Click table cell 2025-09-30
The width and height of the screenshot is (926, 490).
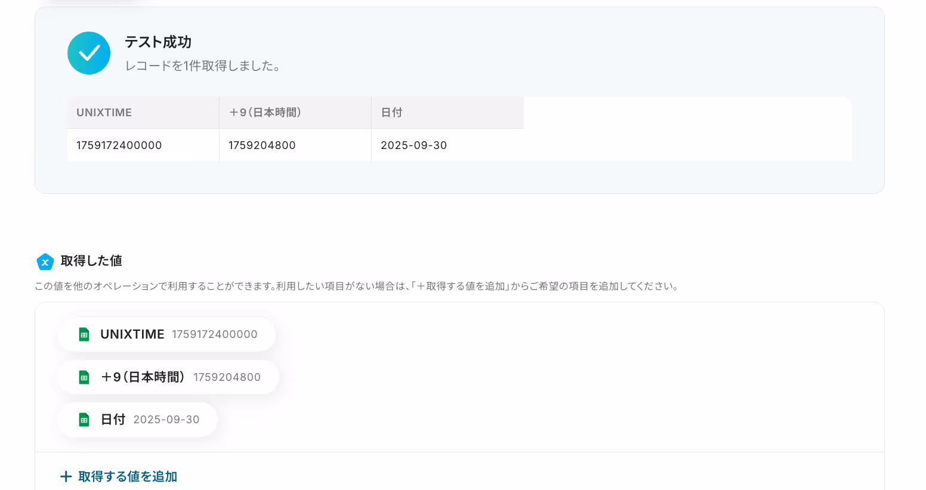(447, 145)
